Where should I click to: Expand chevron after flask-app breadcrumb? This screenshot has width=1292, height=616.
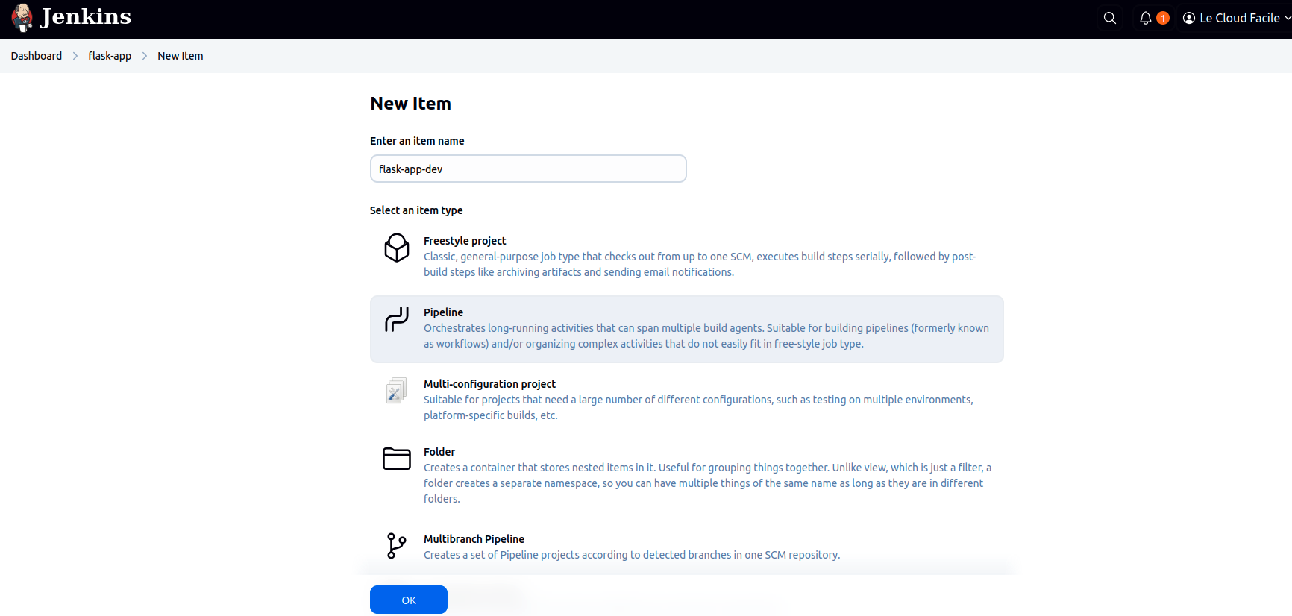click(x=145, y=56)
